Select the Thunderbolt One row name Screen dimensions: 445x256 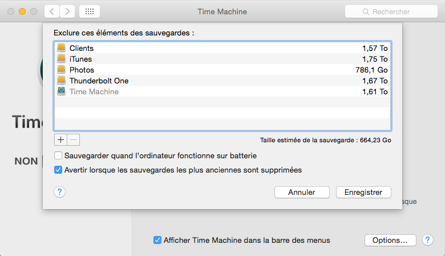click(99, 81)
